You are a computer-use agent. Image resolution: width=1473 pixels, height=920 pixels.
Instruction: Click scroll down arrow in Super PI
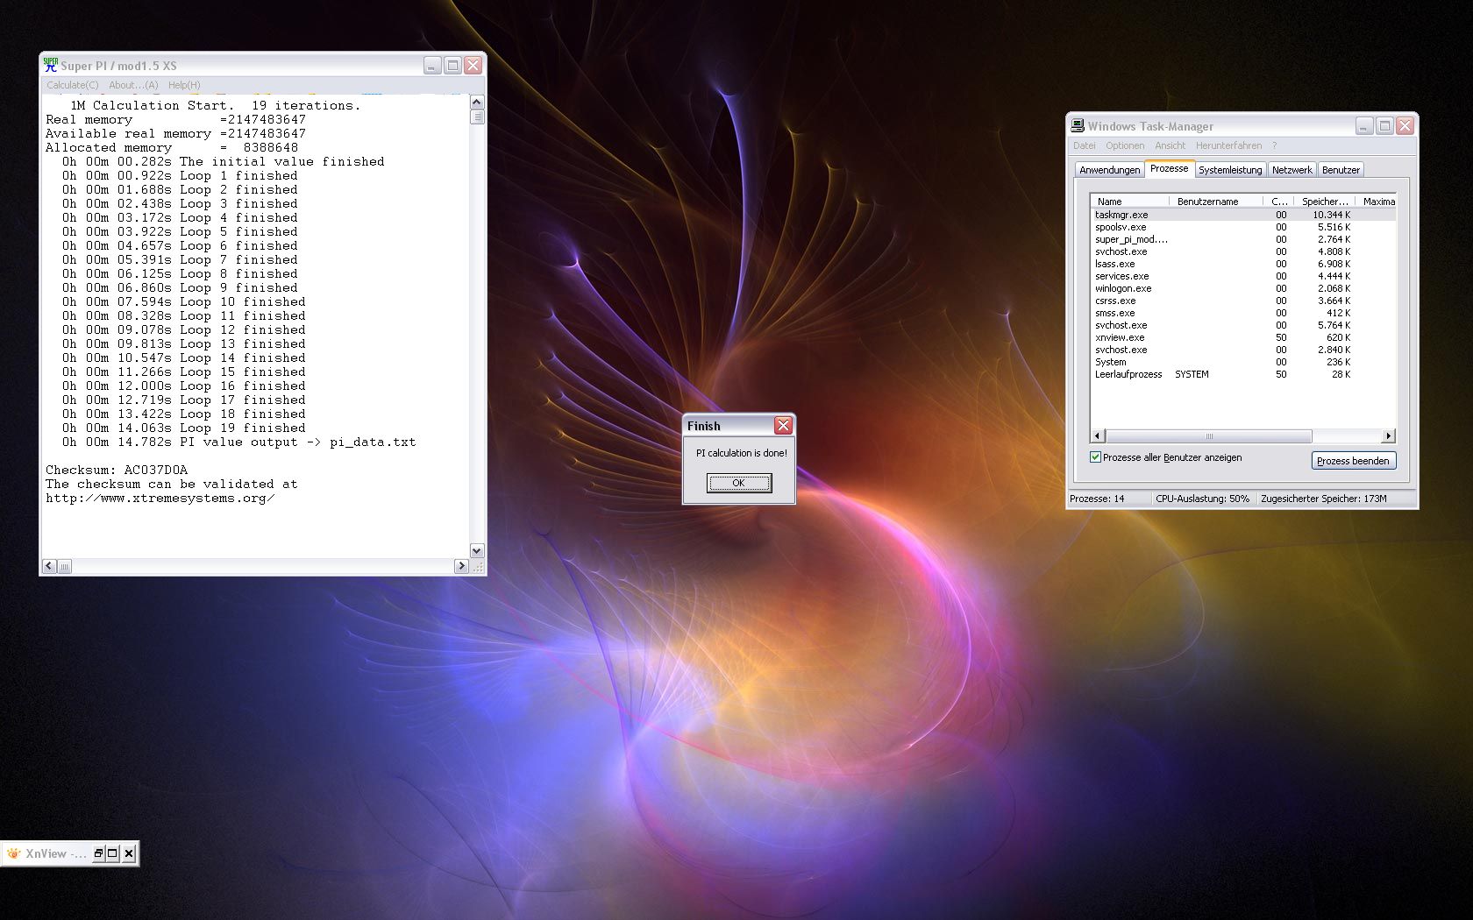[x=477, y=551]
